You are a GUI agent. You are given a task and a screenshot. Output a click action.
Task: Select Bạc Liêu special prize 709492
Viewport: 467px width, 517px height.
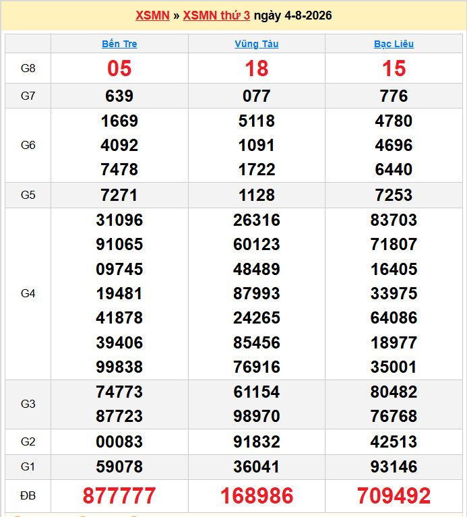(x=394, y=495)
